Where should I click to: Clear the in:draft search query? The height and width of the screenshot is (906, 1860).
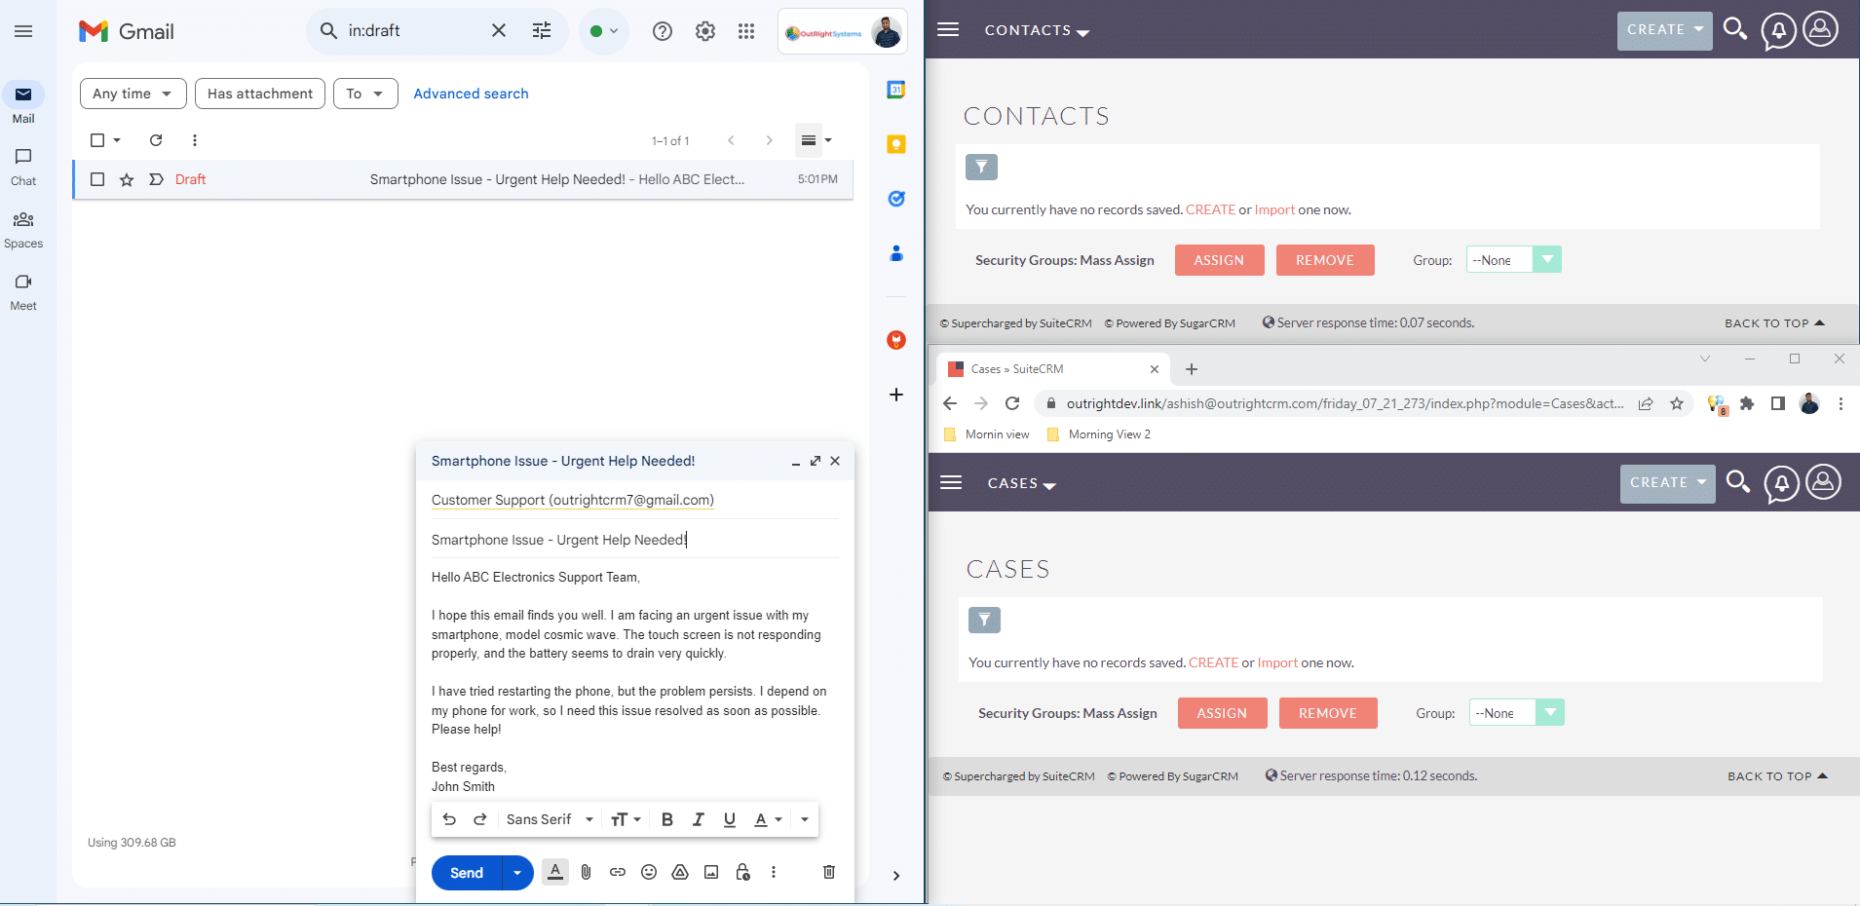coord(499,30)
